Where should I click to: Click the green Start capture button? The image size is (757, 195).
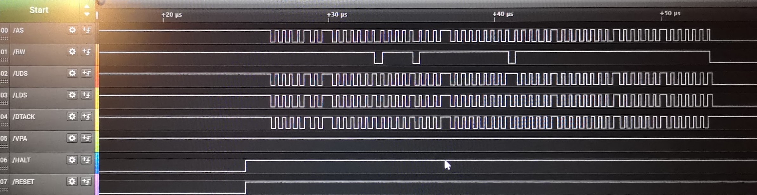point(39,10)
